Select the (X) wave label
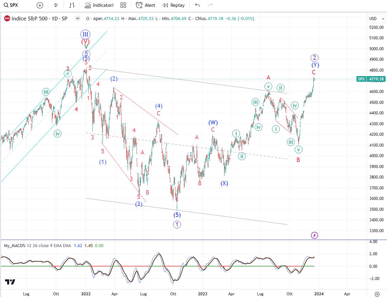 (x=224, y=183)
